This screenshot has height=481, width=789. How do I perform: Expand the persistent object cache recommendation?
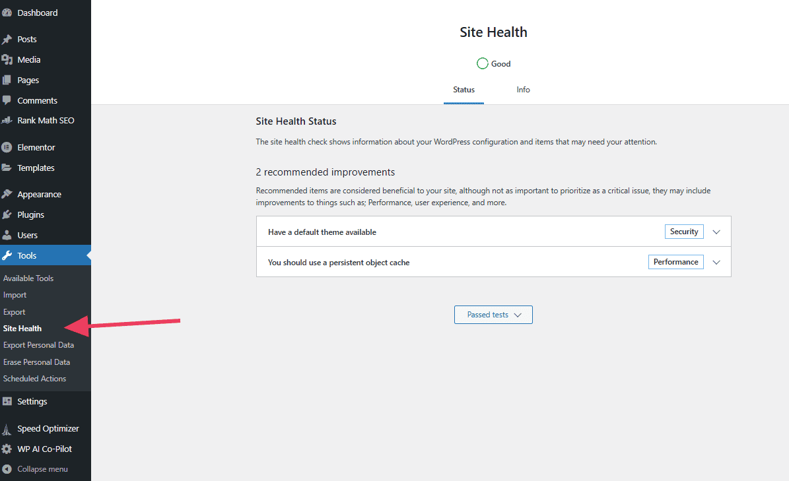(x=716, y=262)
